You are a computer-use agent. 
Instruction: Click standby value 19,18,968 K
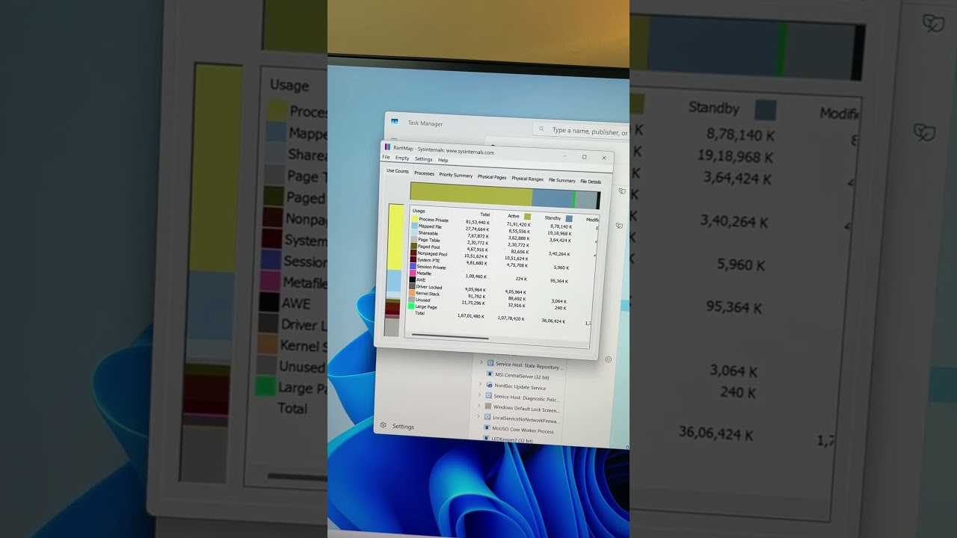pos(559,233)
